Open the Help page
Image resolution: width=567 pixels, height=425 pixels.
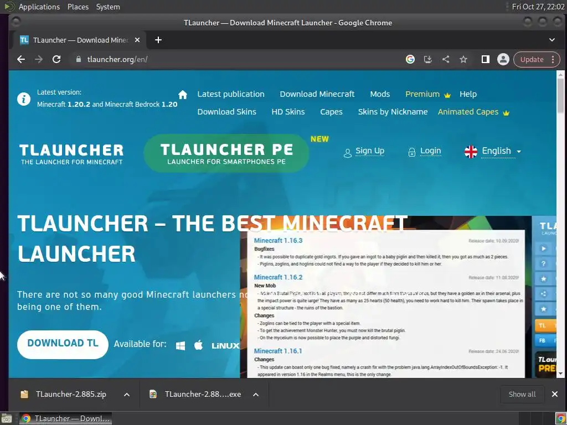point(468,94)
